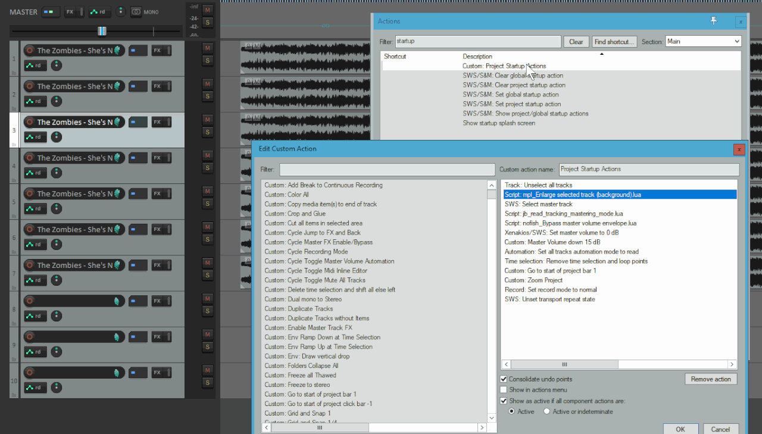
Task: Arm track 3 record button
Action: (30, 122)
